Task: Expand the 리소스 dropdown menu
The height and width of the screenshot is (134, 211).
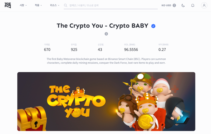Action: pos(55,5)
